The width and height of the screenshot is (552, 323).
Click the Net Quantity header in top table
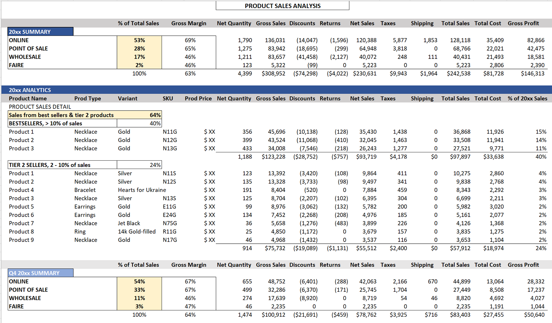click(x=234, y=23)
